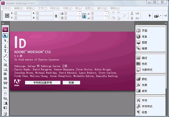Select the Direct Selection tool
The height and width of the screenshot is (117, 169).
click(5, 41)
